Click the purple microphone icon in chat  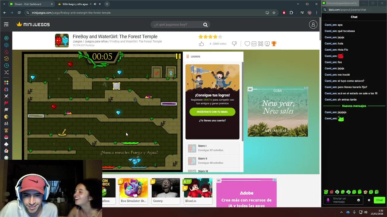click(328, 200)
